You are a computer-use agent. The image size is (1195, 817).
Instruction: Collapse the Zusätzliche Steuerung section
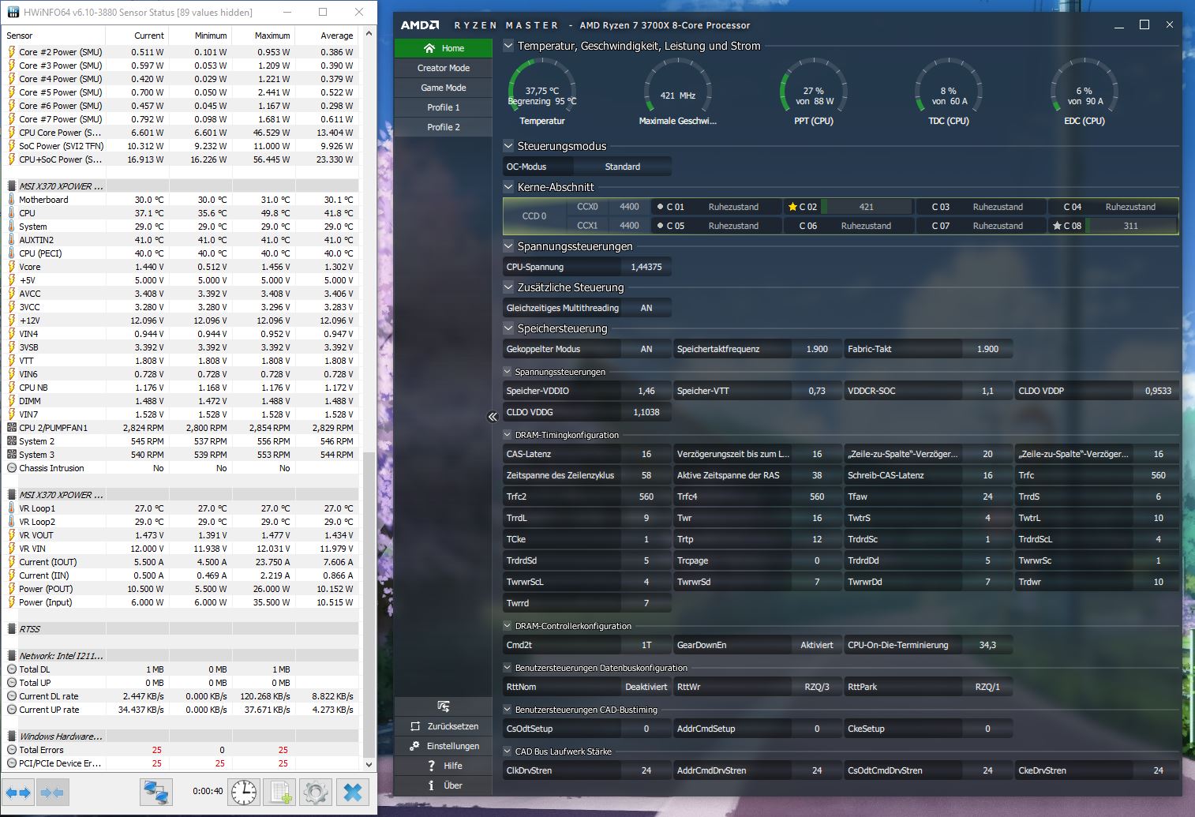tap(508, 287)
